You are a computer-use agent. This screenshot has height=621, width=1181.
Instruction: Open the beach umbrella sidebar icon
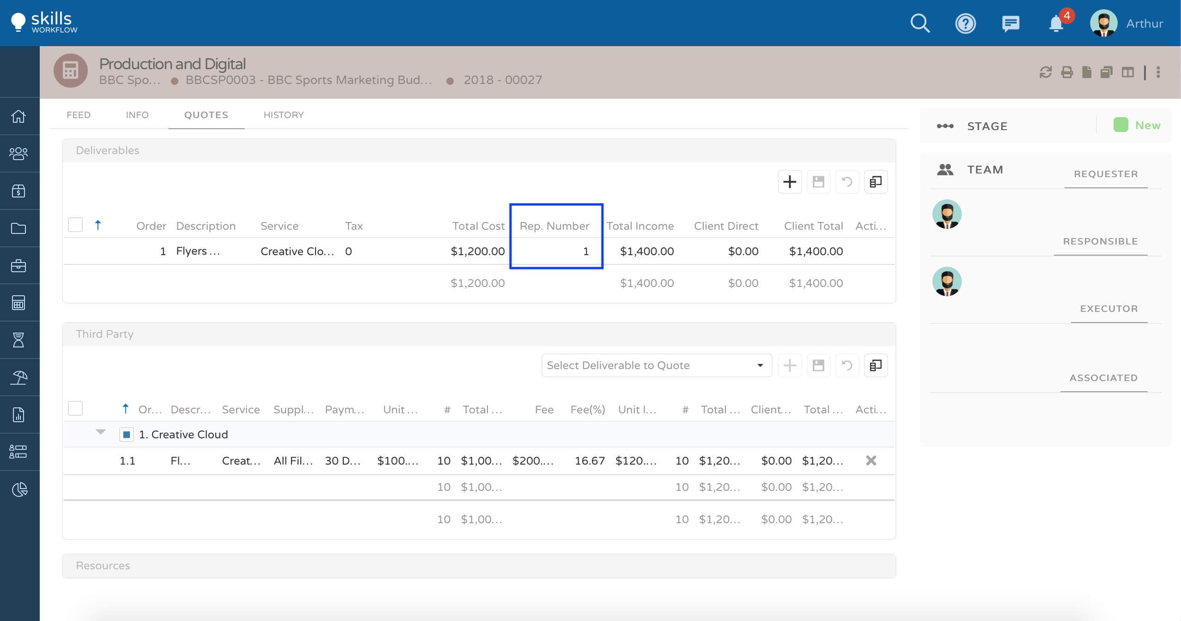[18, 377]
